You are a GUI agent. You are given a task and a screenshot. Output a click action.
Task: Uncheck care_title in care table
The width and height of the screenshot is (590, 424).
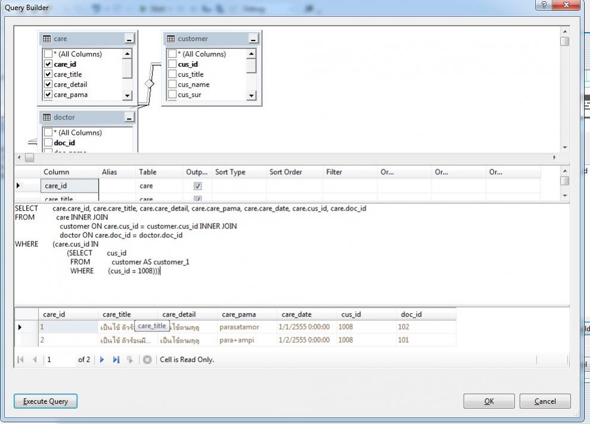click(48, 74)
